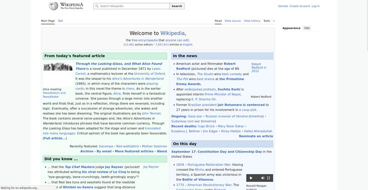Open Sudanese civil war link
Viewport: 368px width, 190px height.
(186, 121)
